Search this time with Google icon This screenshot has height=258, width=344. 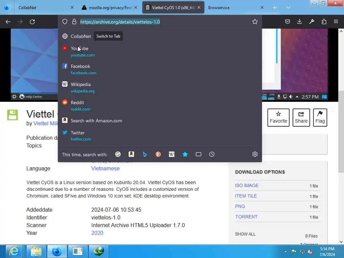point(118,154)
